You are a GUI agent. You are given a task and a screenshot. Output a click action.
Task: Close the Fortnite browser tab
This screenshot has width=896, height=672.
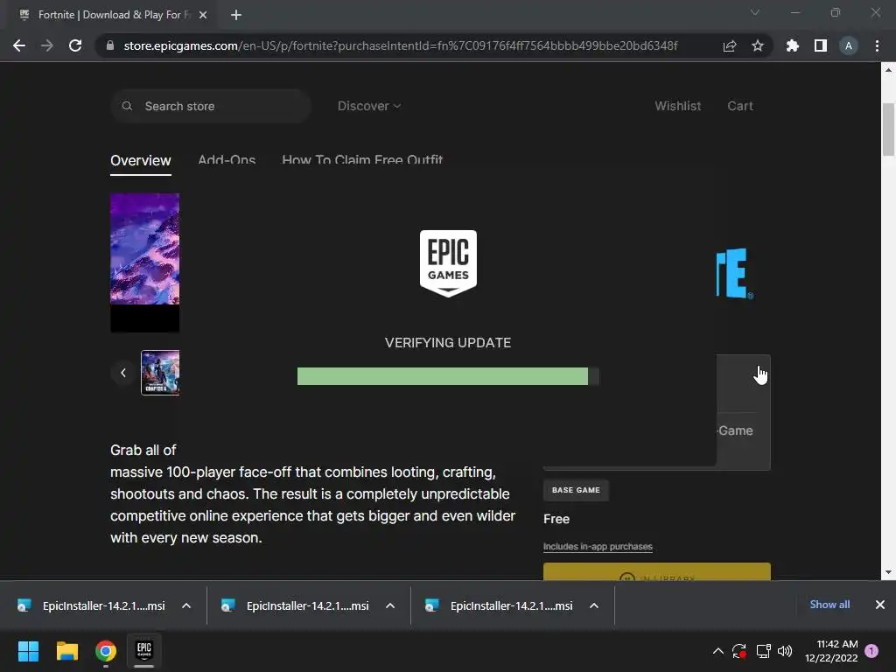click(x=203, y=15)
